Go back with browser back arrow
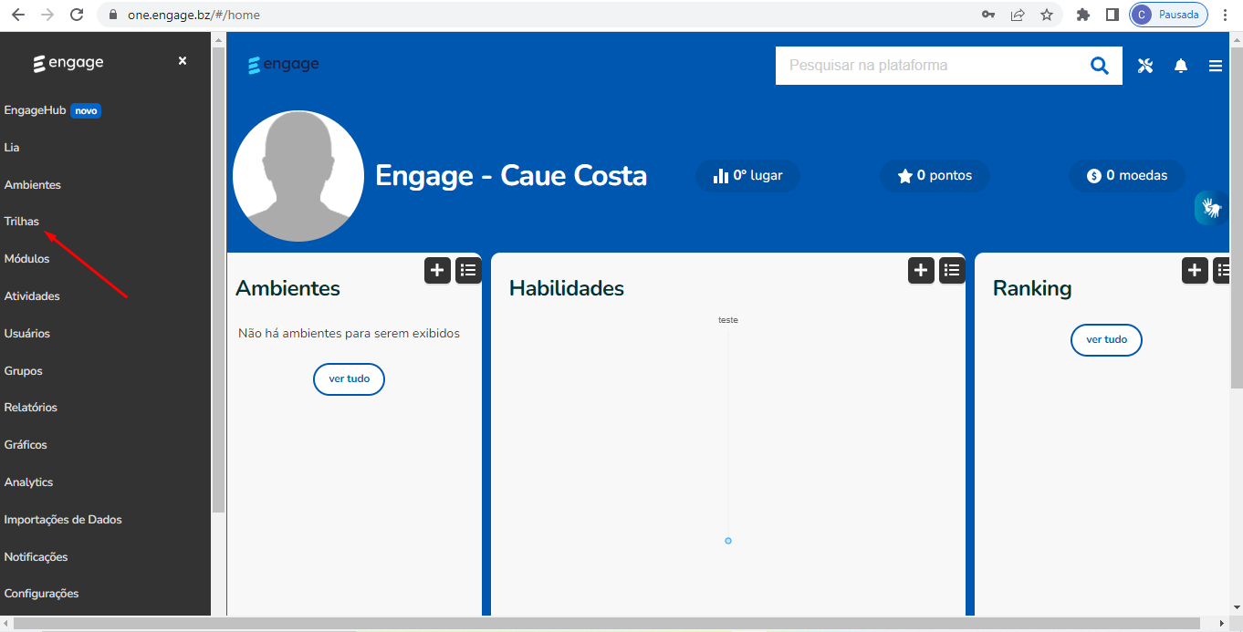Viewport: 1243px width, 632px height. (17, 15)
